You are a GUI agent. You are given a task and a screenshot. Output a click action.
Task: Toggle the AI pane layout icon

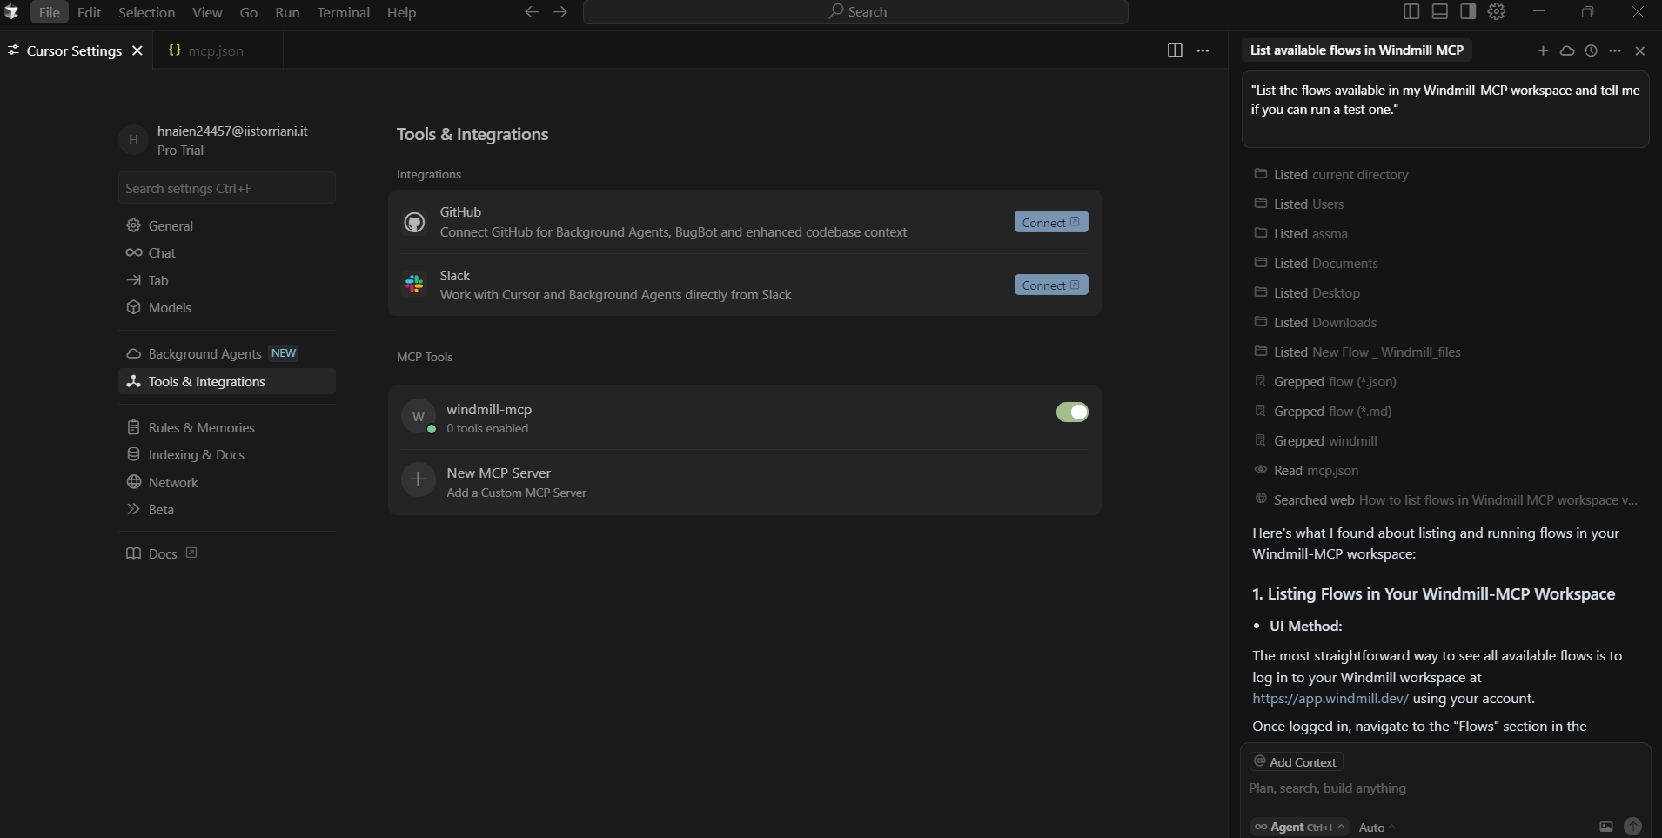pos(1468,11)
